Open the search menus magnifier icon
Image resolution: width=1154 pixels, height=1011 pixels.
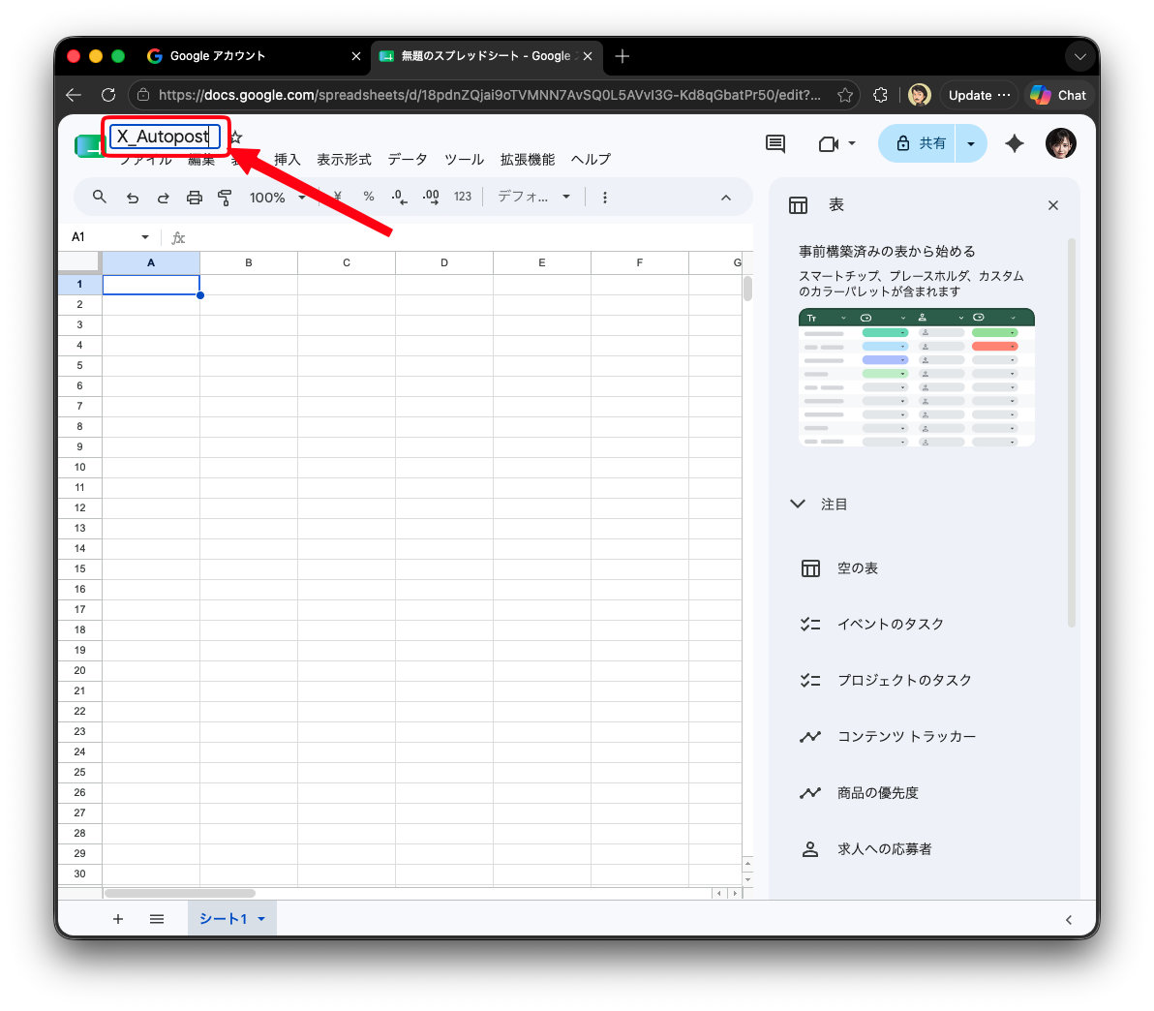100,197
